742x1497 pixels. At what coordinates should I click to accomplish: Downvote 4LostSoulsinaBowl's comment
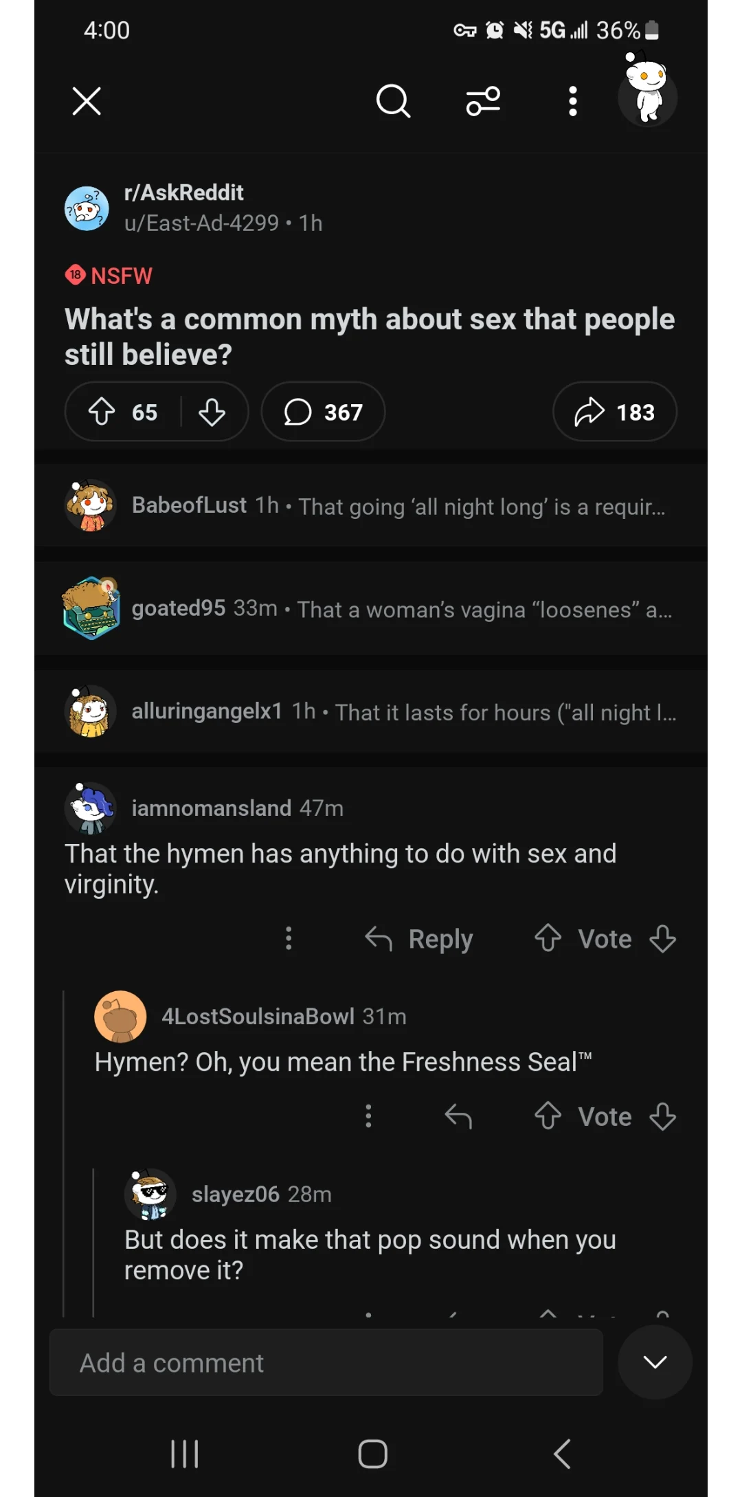coord(663,1117)
